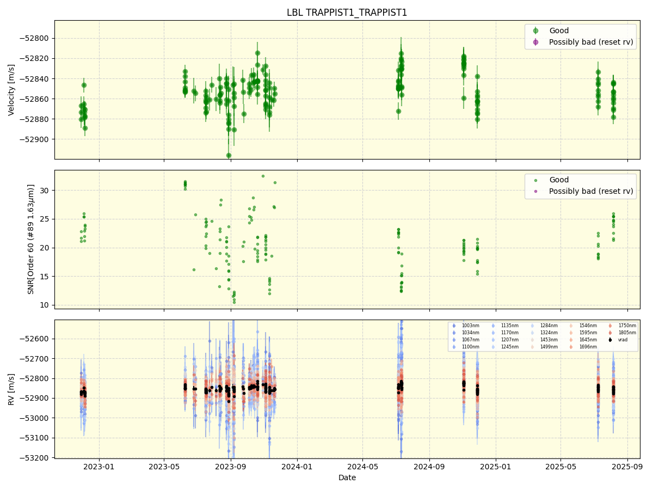Click the 1100nm legend entry
Image resolution: width=653 pixels, height=490 pixels.
[466, 346]
